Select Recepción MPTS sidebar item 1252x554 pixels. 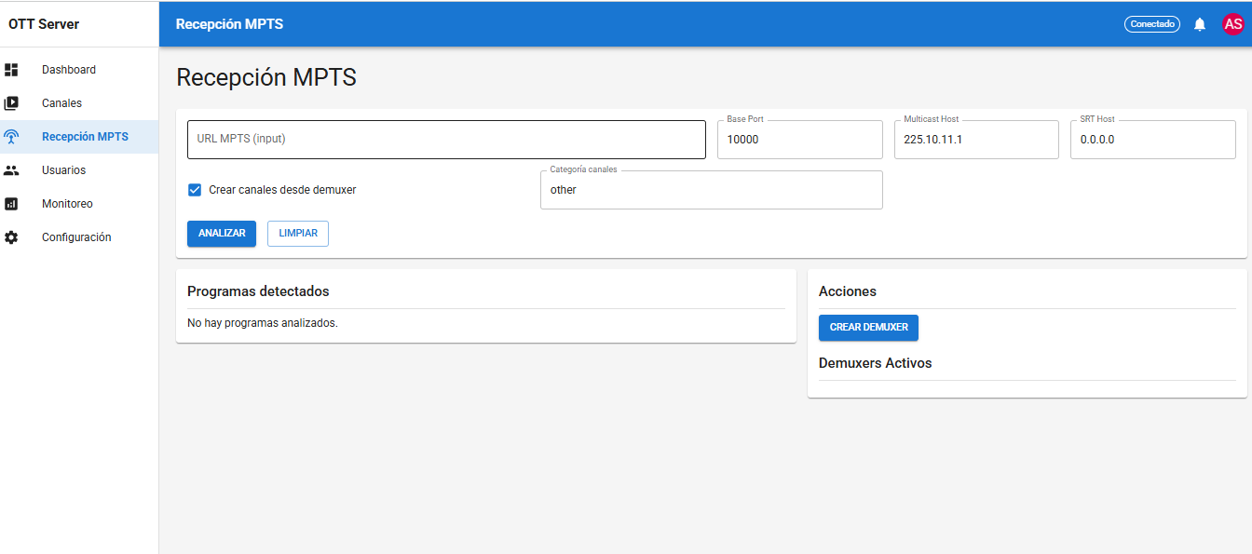[x=79, y=137]
